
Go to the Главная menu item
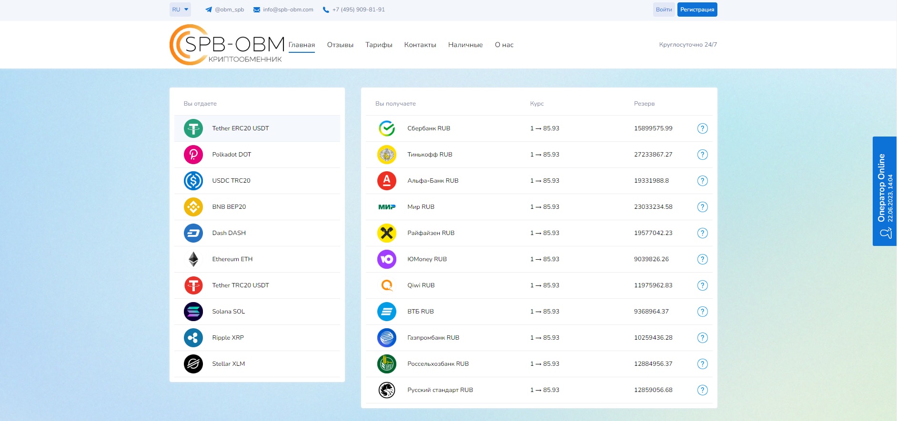(x=302, y=45)
